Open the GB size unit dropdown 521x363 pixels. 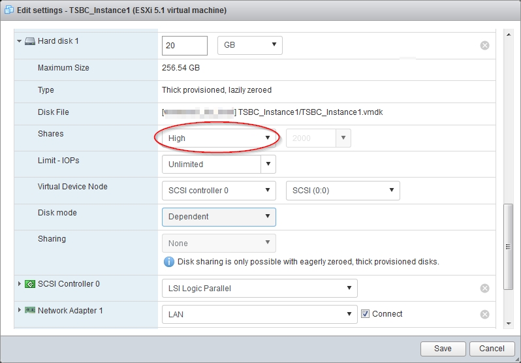click(x=249, y=45)
